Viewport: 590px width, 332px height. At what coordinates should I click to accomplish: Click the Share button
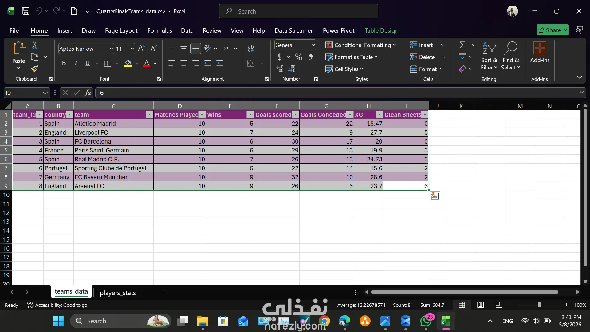pyautogui.click(x=553, y=30)
